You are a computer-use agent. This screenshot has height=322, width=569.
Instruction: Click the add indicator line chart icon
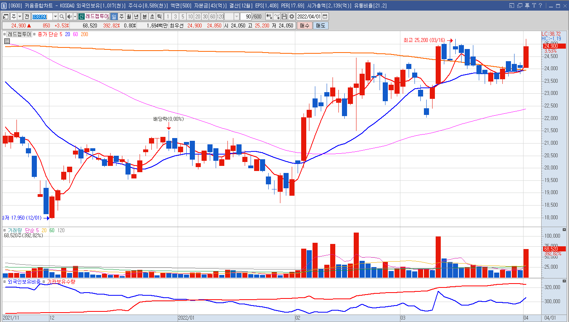coord(277,16)
